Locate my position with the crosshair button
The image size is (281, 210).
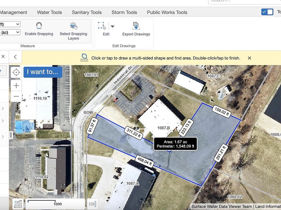tap(16, 72)
